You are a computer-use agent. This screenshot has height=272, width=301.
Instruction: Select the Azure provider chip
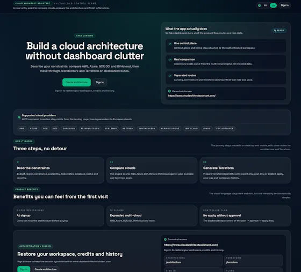[33, 128]
